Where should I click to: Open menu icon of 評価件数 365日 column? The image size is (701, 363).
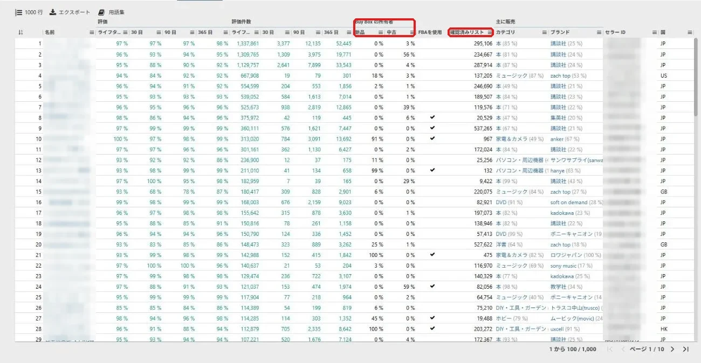(348, 32)
